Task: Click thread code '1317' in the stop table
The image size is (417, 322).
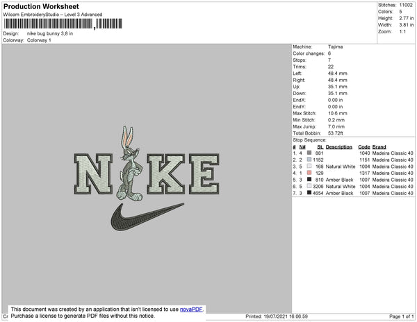Action: pyautogui.click(x=365, y=173)
